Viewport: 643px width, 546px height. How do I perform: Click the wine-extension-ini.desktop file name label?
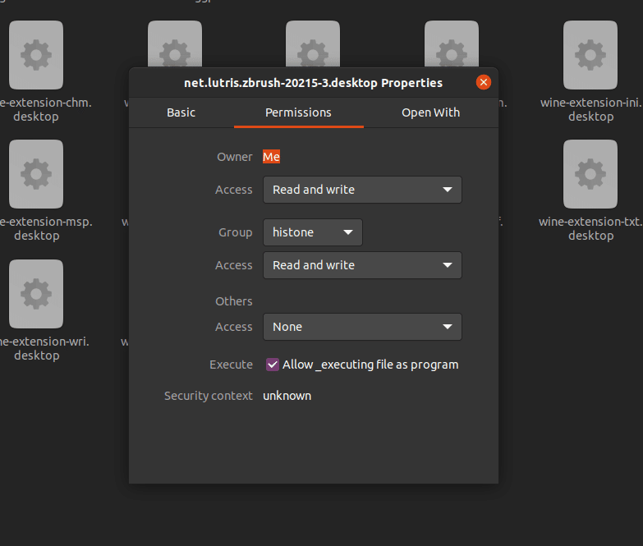pos(591,109)
